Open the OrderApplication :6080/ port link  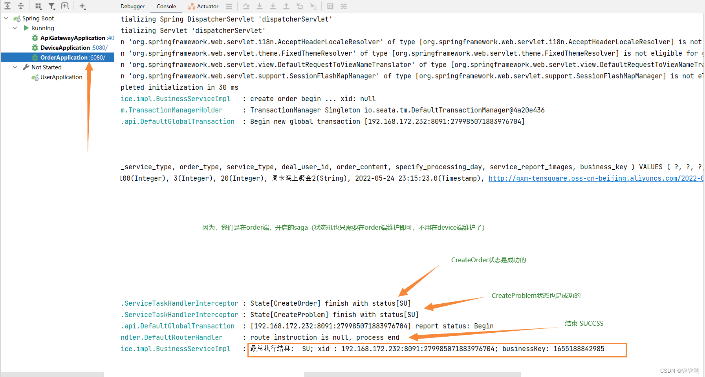point(97,58)
